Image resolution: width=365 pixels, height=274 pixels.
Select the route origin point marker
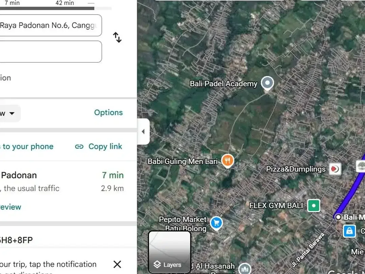tap(338, 217)
